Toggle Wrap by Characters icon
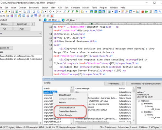 (x=96, y=12)
